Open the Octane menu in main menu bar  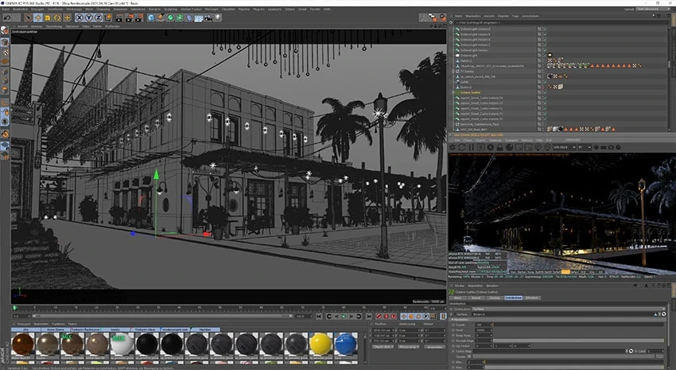pos(289,9)
